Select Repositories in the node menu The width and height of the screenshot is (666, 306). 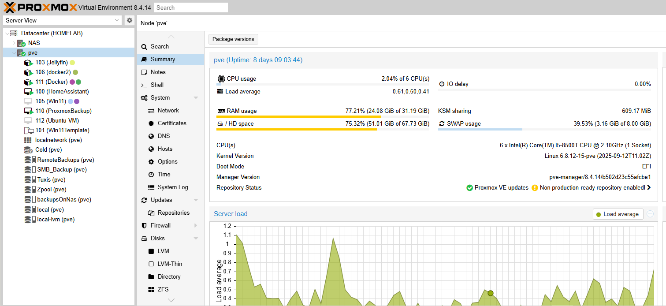[173, 213]
